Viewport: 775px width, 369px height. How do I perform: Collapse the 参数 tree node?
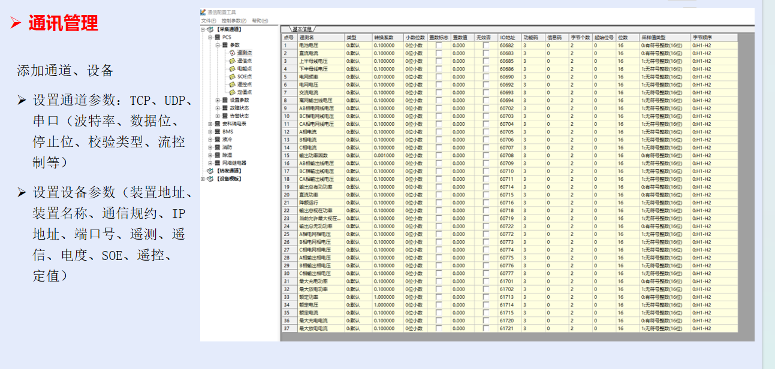[x=218, y=45]
